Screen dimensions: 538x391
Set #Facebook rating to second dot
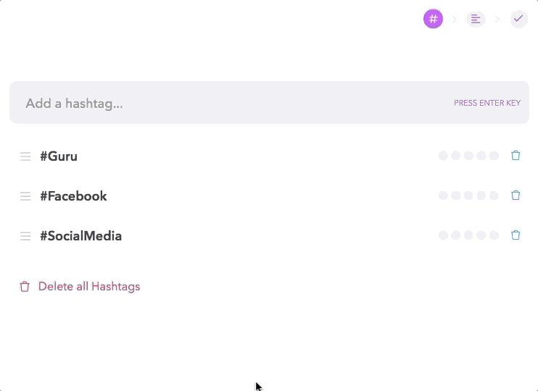click(x=455, y=195)
